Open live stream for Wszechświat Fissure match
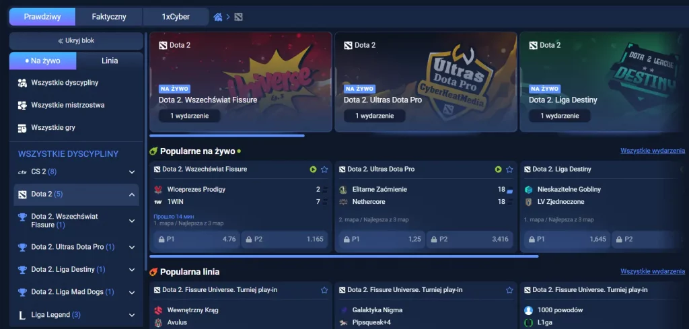689x329 pixels. 313,169
